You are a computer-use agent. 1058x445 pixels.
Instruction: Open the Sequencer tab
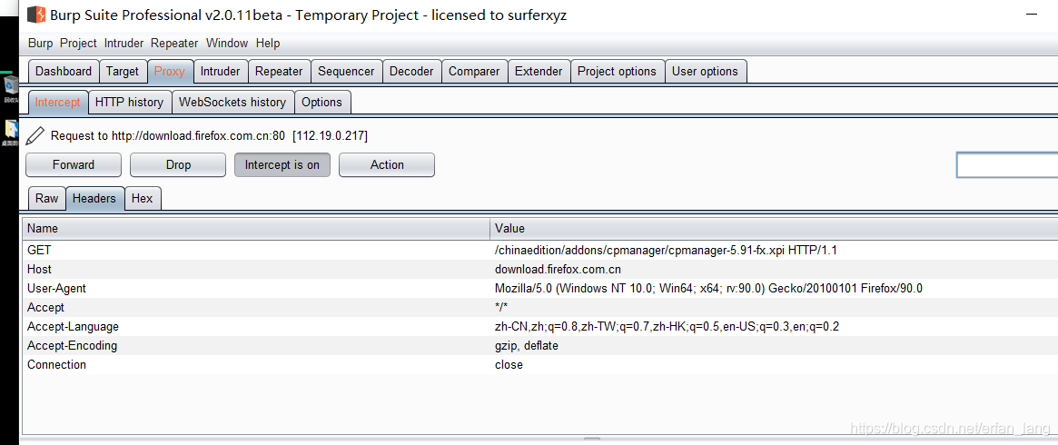[346, 72]
